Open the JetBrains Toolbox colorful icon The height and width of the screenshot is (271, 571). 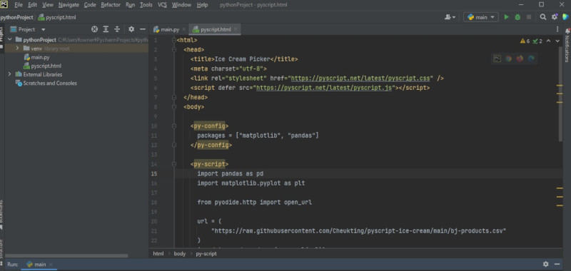click(x=565, y=17)
